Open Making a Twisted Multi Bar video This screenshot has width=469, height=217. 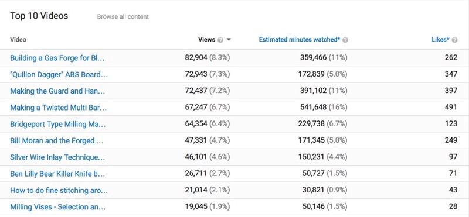pos(58,108)
